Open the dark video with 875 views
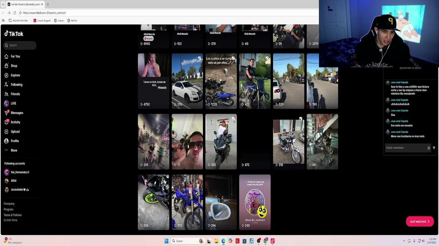This screenshot has height=246, width=439. click(254, 141)
